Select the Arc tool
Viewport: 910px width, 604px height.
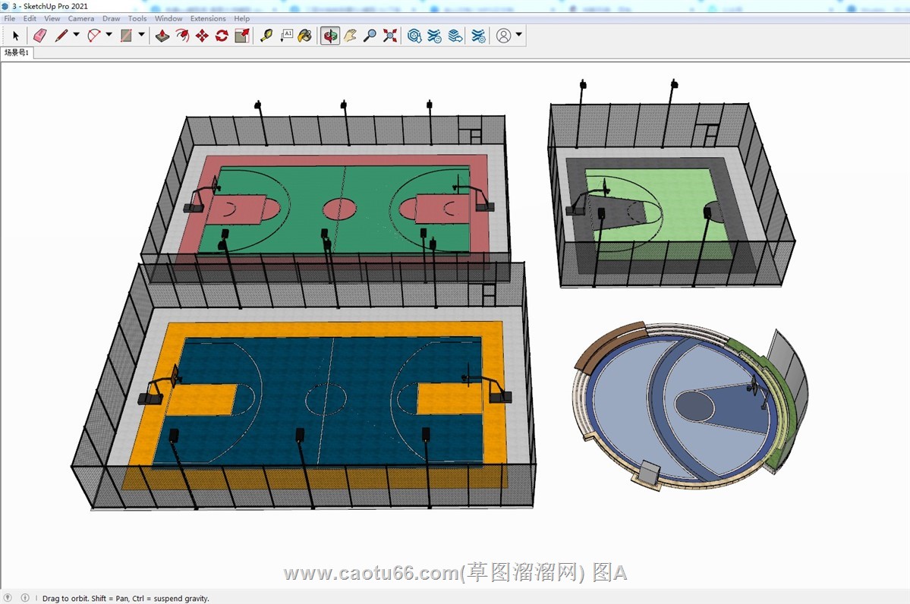[93, 36]
